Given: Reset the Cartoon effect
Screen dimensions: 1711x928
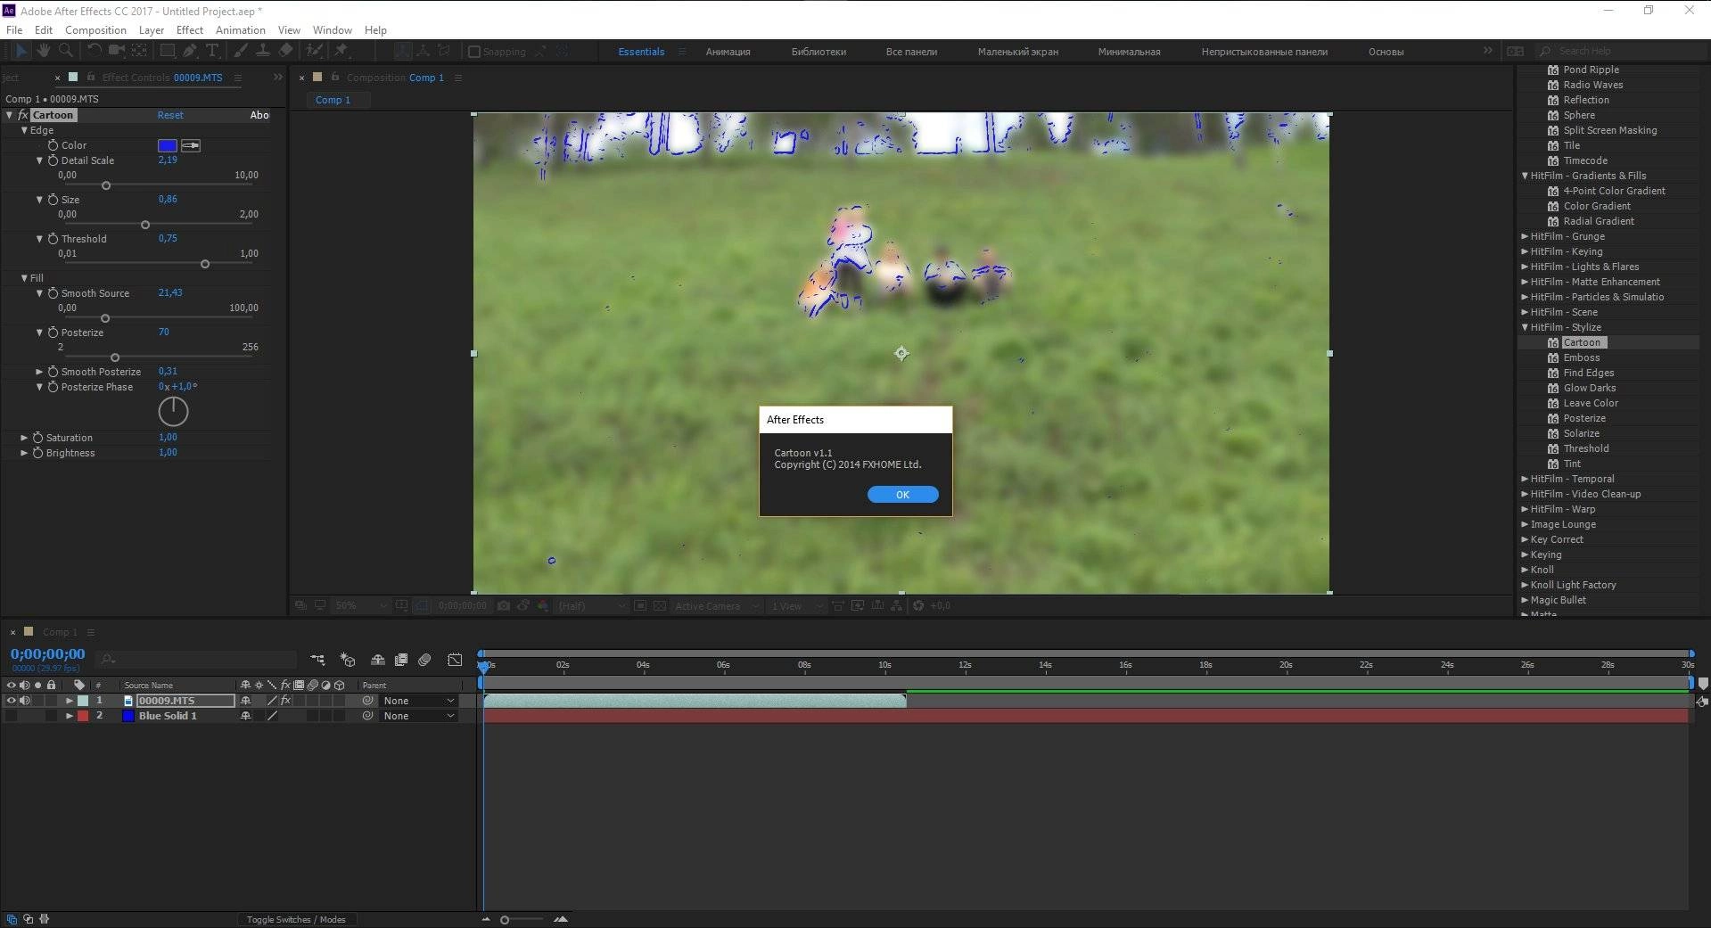Looking at the screenshot, I should pos(170,115).
